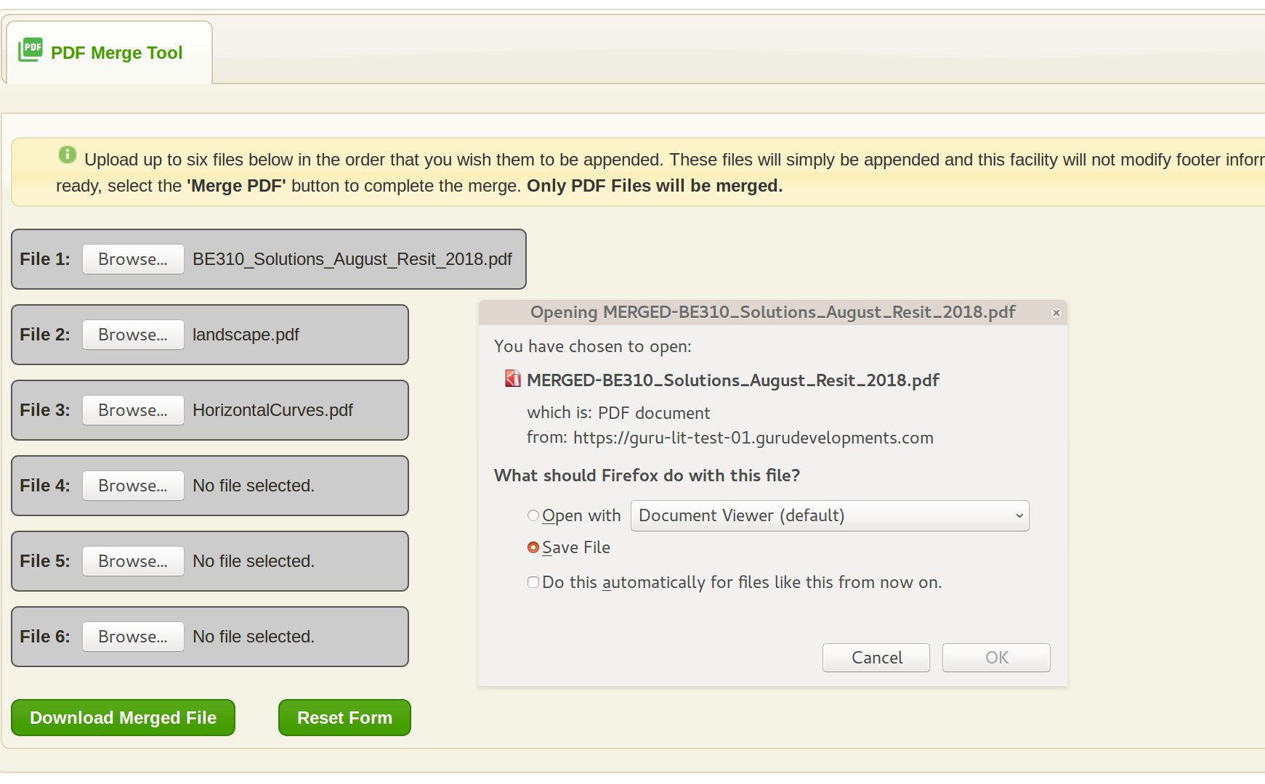The width and height of the screenshot is (1265, 784).
Task: Browse for File 1
Action: point(132,259)
